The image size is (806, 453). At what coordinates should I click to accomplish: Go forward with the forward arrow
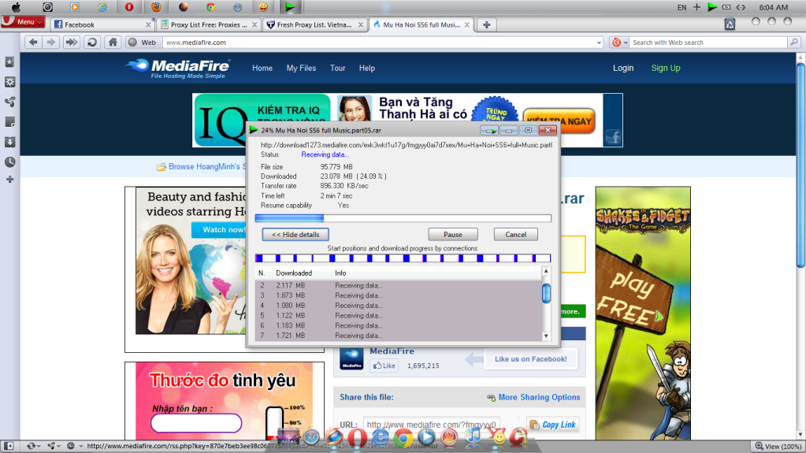(x=51, y=43)
